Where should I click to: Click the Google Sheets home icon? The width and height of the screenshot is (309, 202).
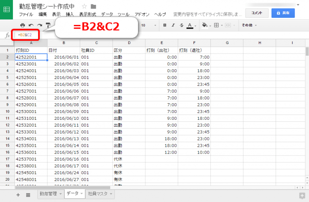pyautogui.click(x=6, y=10)
